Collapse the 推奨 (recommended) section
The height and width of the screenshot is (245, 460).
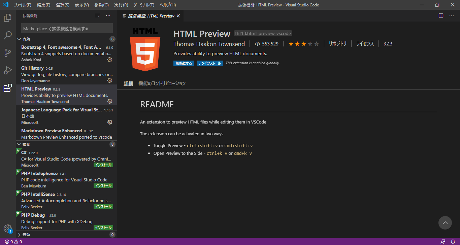click(66, 144)
